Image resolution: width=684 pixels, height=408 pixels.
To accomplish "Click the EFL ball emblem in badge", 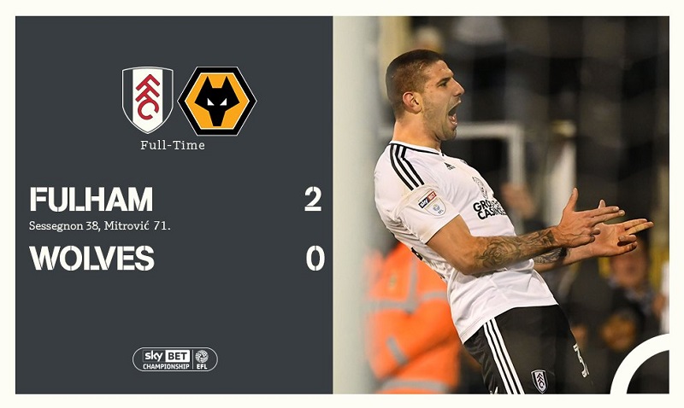I will click(x=202, y=357).
